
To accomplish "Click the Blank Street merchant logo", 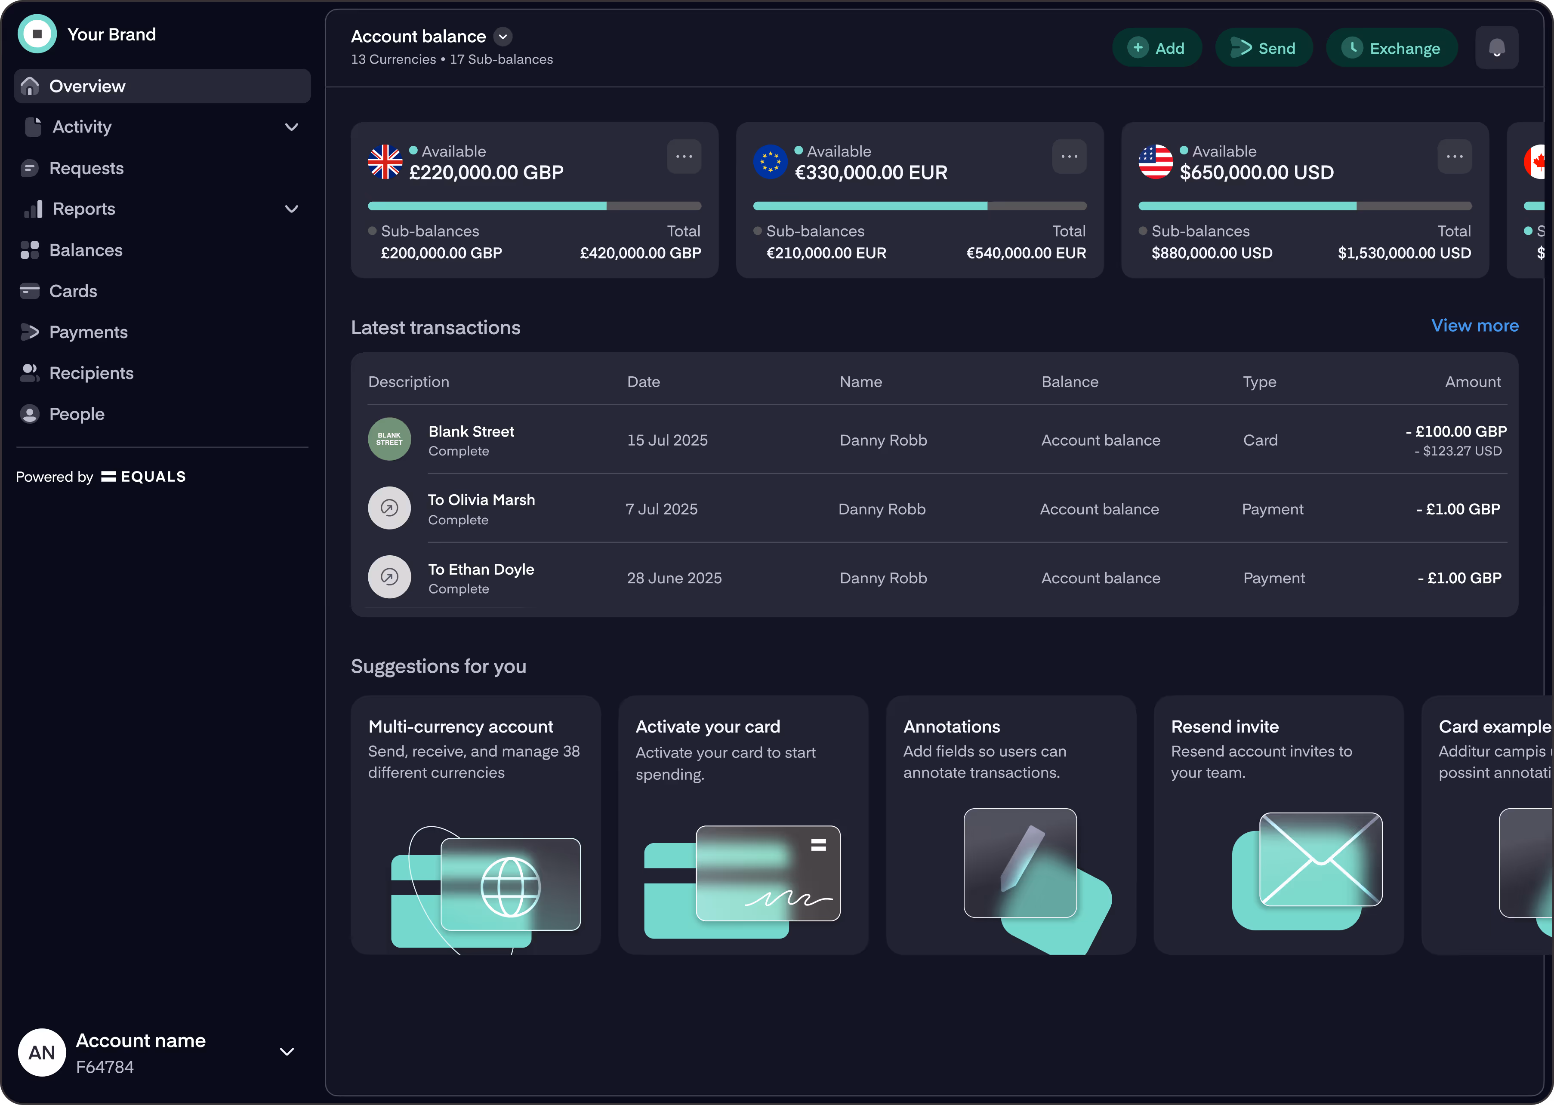I will [389, 439].
